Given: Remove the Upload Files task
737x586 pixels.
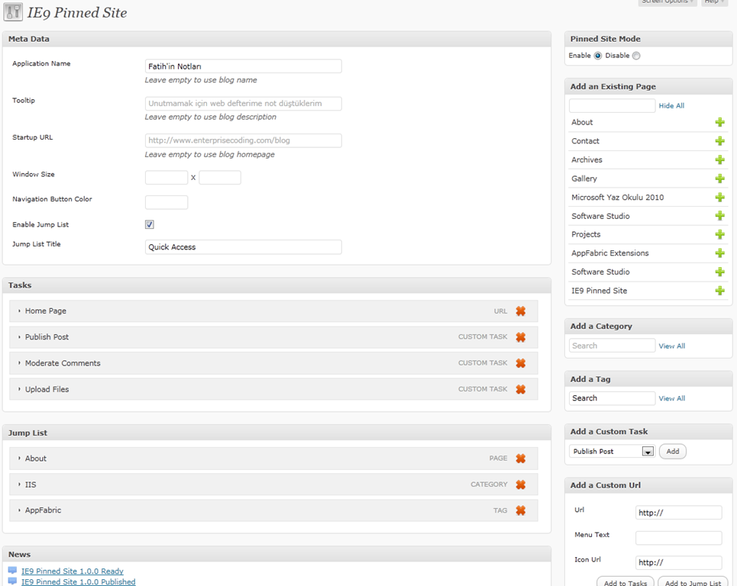Looking at the screenshot, I should (x=520, y=389).
